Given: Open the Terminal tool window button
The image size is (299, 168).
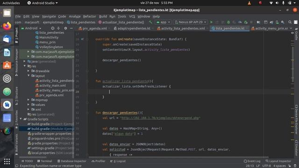Looking at the screenshot, I should pos(45,161).
